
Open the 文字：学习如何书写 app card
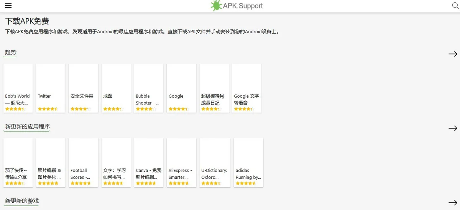pyautogui.click(x=116, y=163)
